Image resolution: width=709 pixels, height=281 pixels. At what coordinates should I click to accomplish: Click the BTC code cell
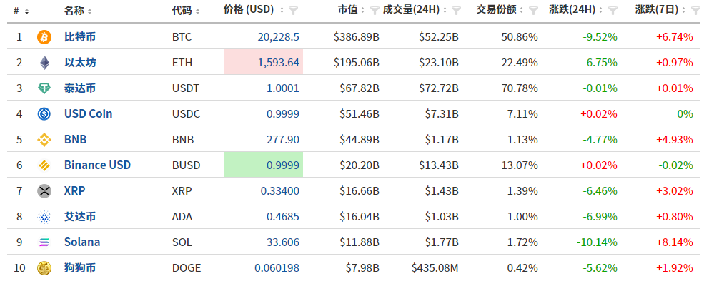pyautogui.click(x=182, y=37)
